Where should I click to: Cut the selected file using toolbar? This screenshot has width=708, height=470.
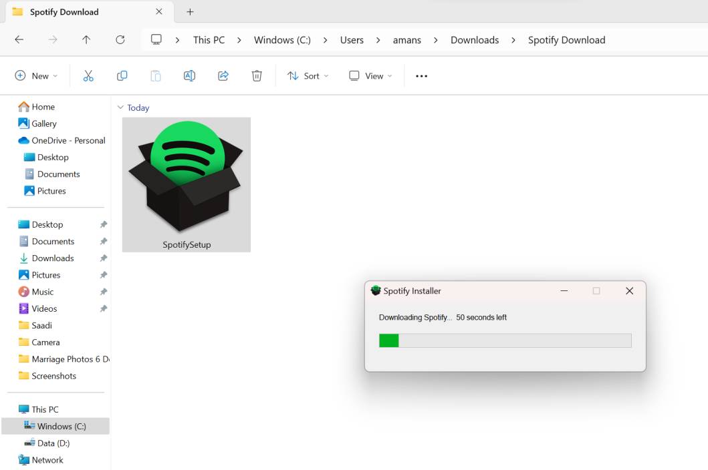88,75
